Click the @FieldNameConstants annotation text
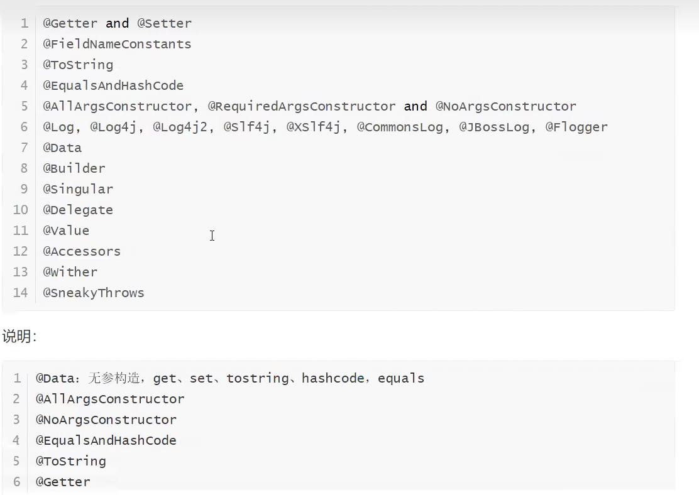 tap(117, 44)
